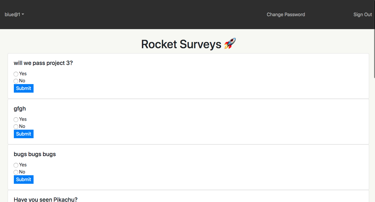This screenshot has height=202, width=375.
Task: Submit the 'bugs bugs bugs' survey
Action: pyautogui.click(x=24, y=179)
